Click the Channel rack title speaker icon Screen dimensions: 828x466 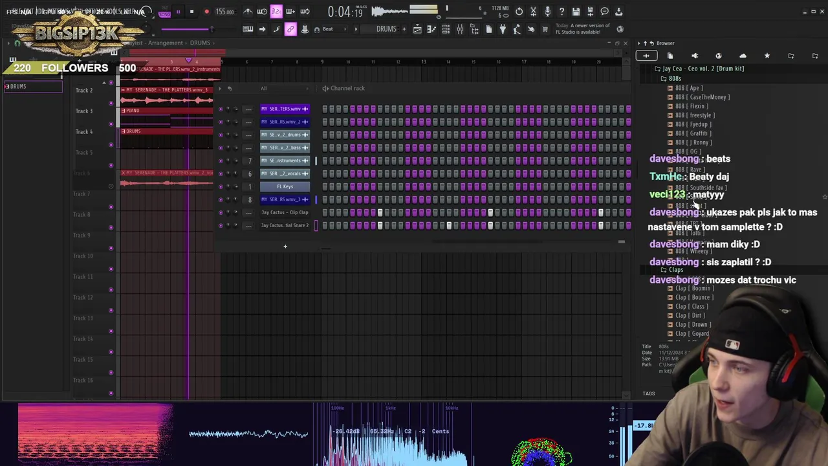point(325,88)
